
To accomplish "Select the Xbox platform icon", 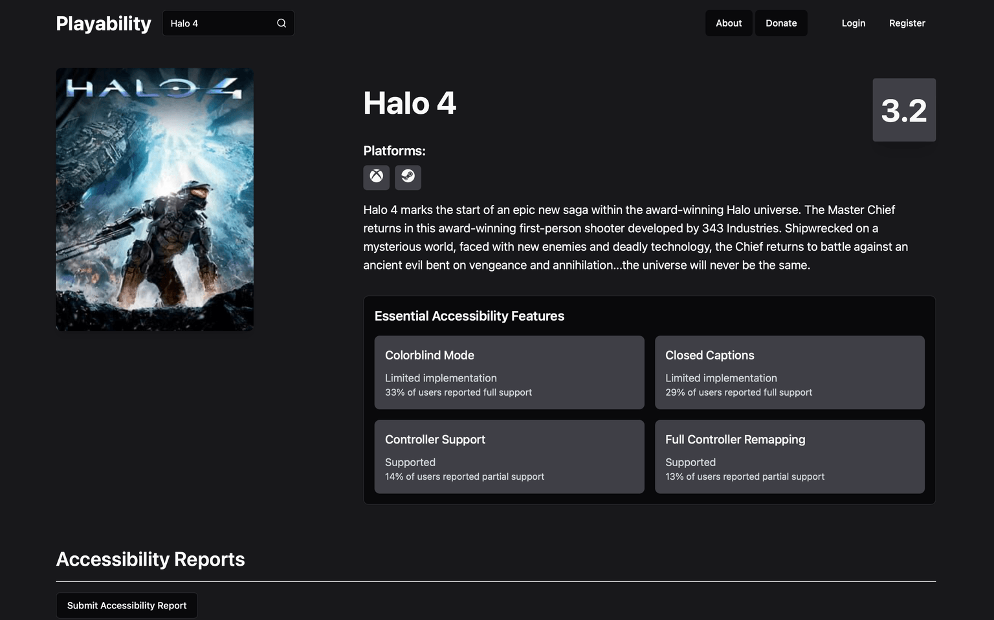I will pyautogui.click(x=376, y=177).
